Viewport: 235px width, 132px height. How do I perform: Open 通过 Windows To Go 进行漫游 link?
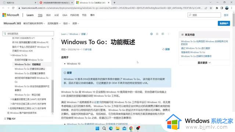click(195, 48)
